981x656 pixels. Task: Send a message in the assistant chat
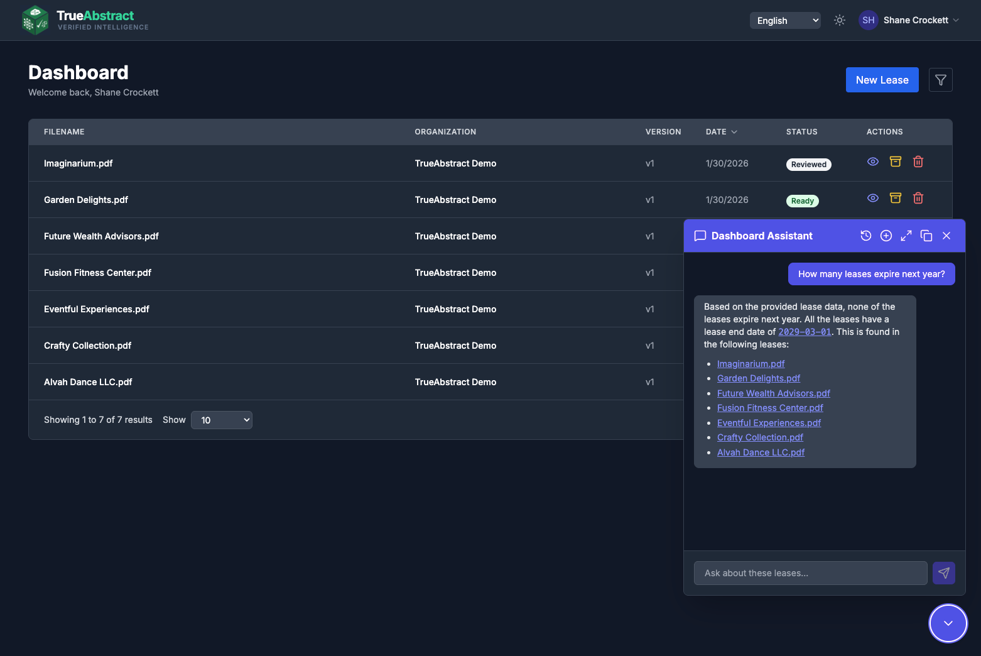pos(944,572)
